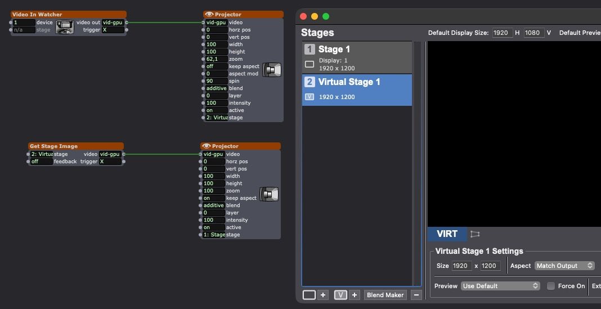Click display icon beside 'Display: 1' in Stage 1
Image resolution: width=601 pixels, height=309 pixels.
click(x=310, y=64)
